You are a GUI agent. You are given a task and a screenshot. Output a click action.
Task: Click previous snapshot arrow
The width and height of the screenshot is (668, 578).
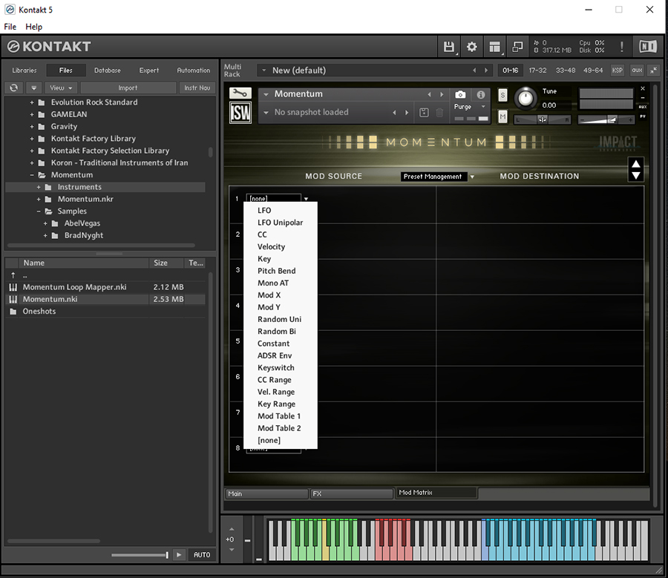pos(394,113)
